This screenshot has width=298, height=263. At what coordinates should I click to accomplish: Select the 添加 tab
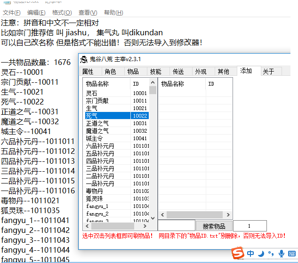tap(249, 71)
